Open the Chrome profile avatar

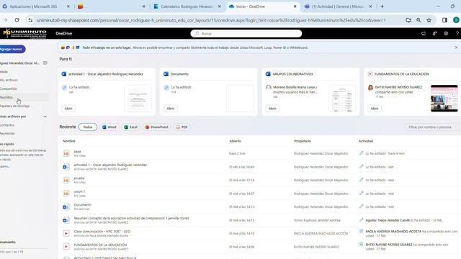(456, 20)
